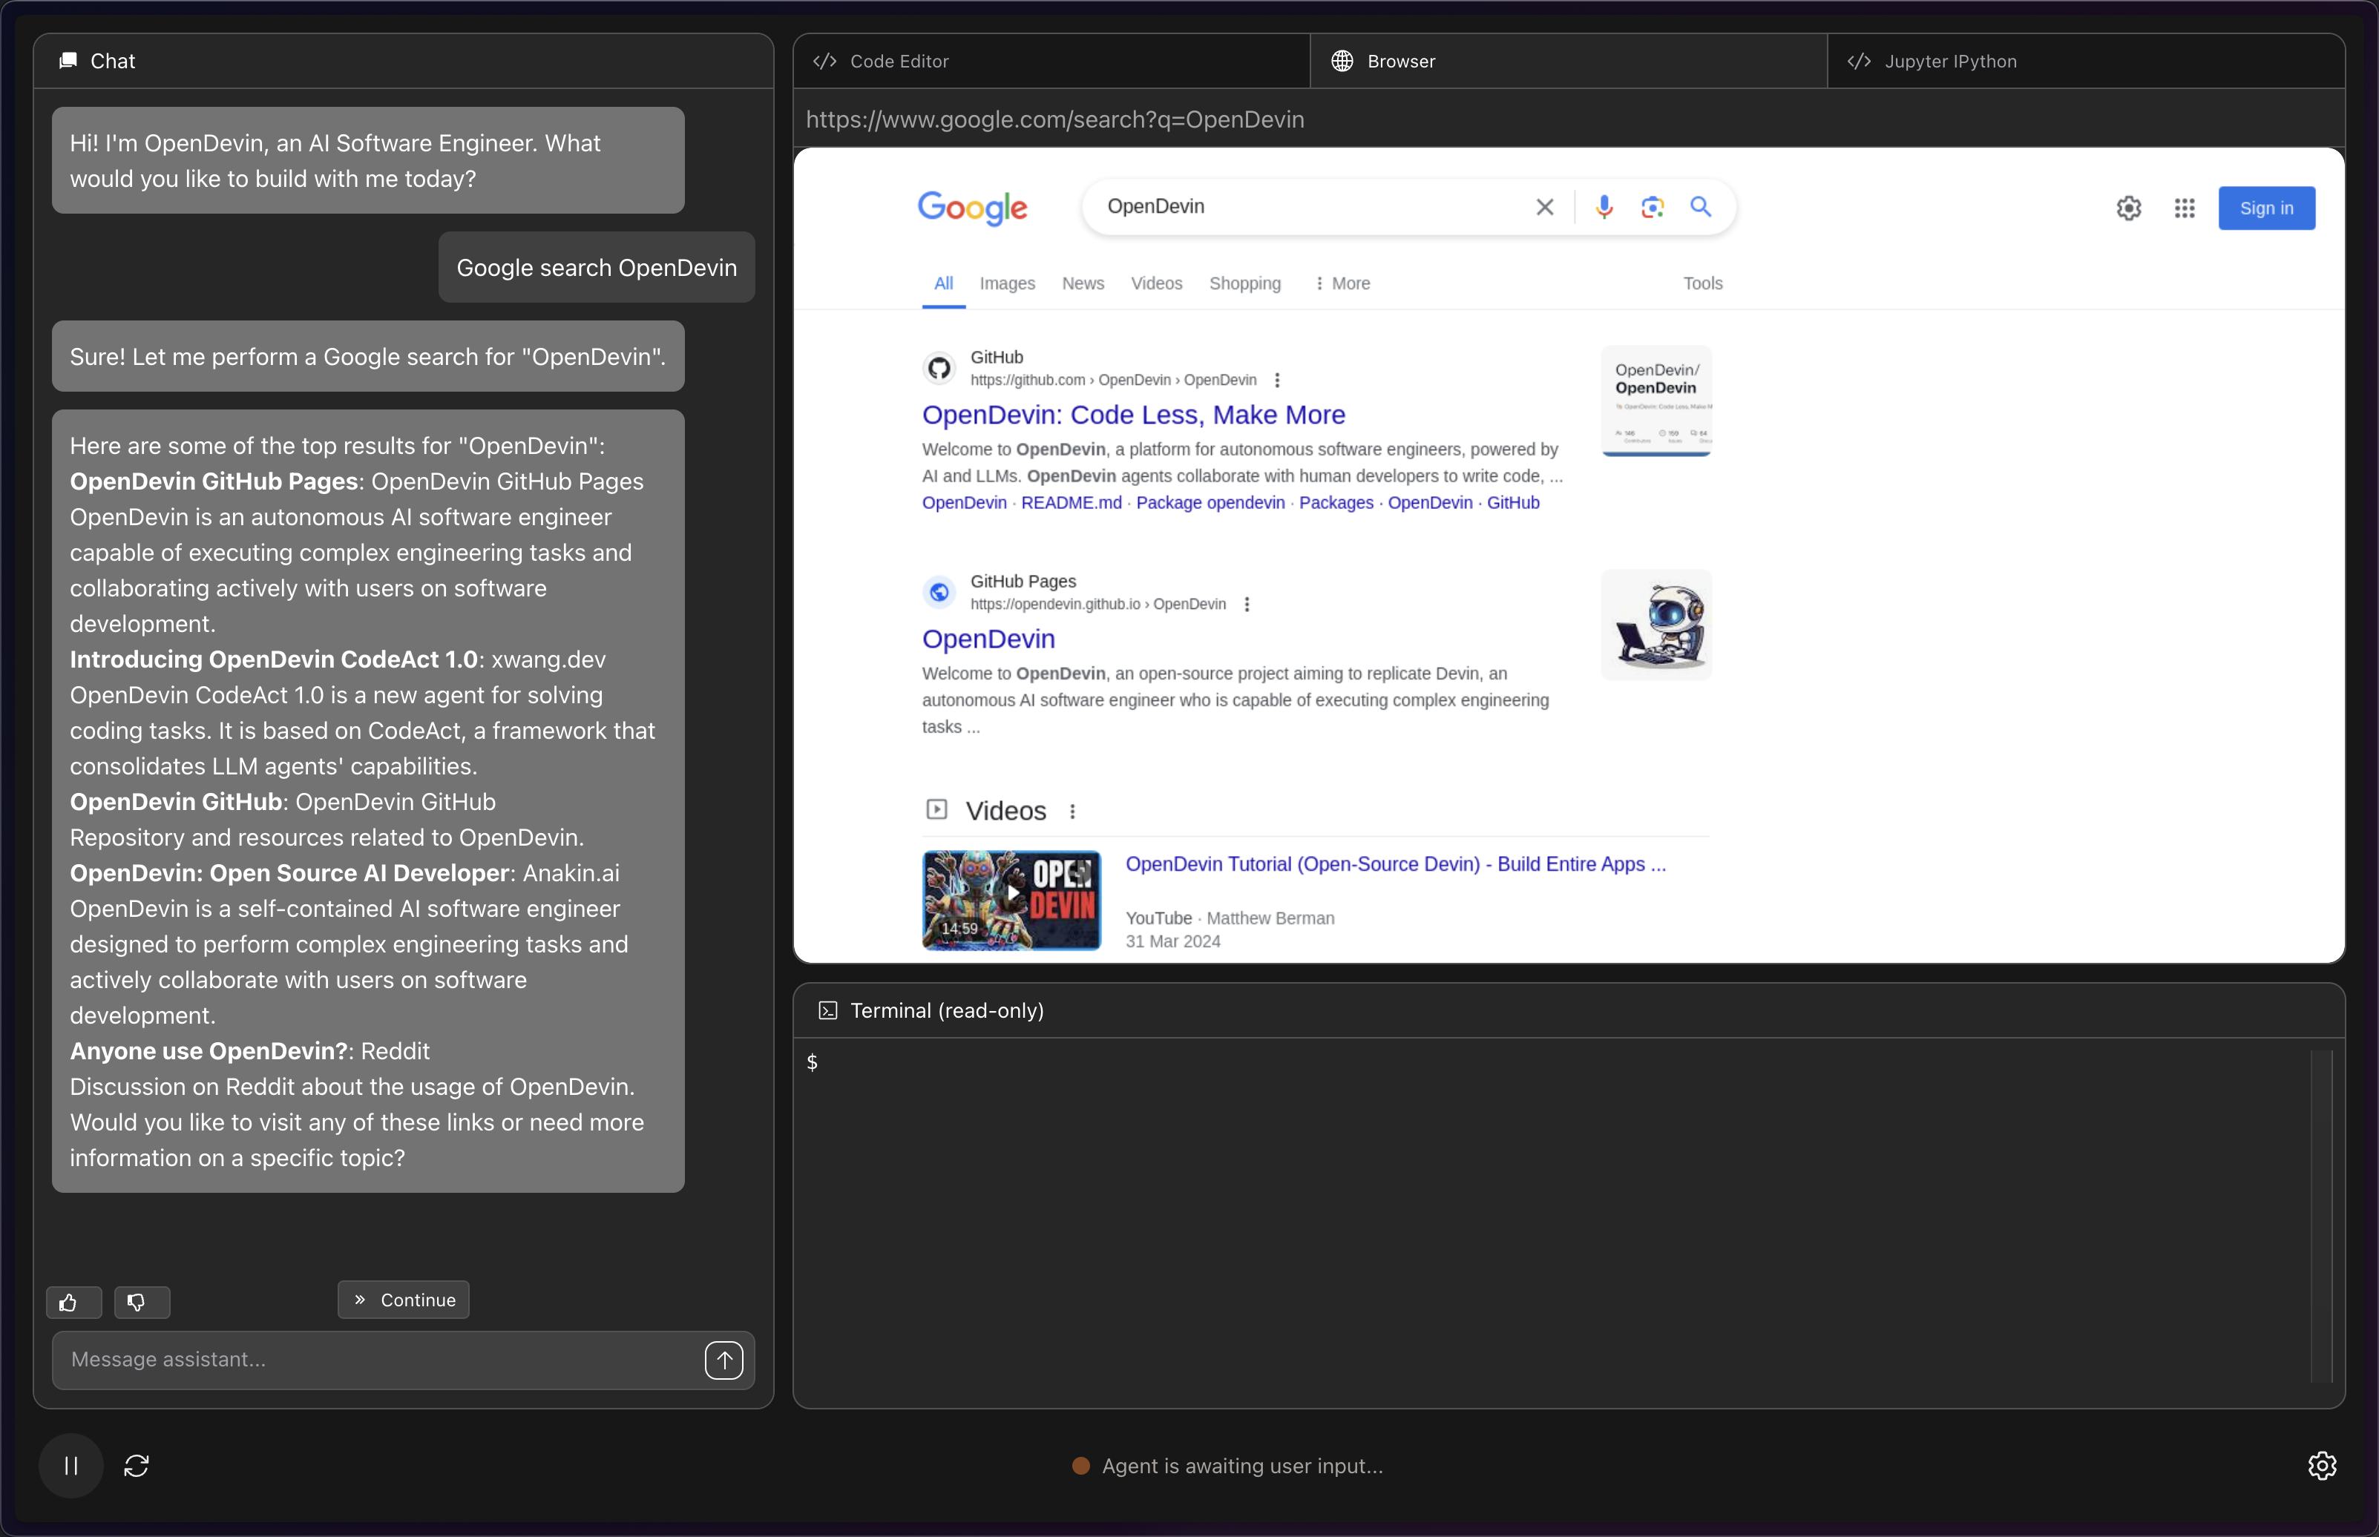The width and height of the screenshot is (2379, 1537).
Task: Open the 'OpenDevin' GitHub Pages result title
Action: [x=988, y=639]
